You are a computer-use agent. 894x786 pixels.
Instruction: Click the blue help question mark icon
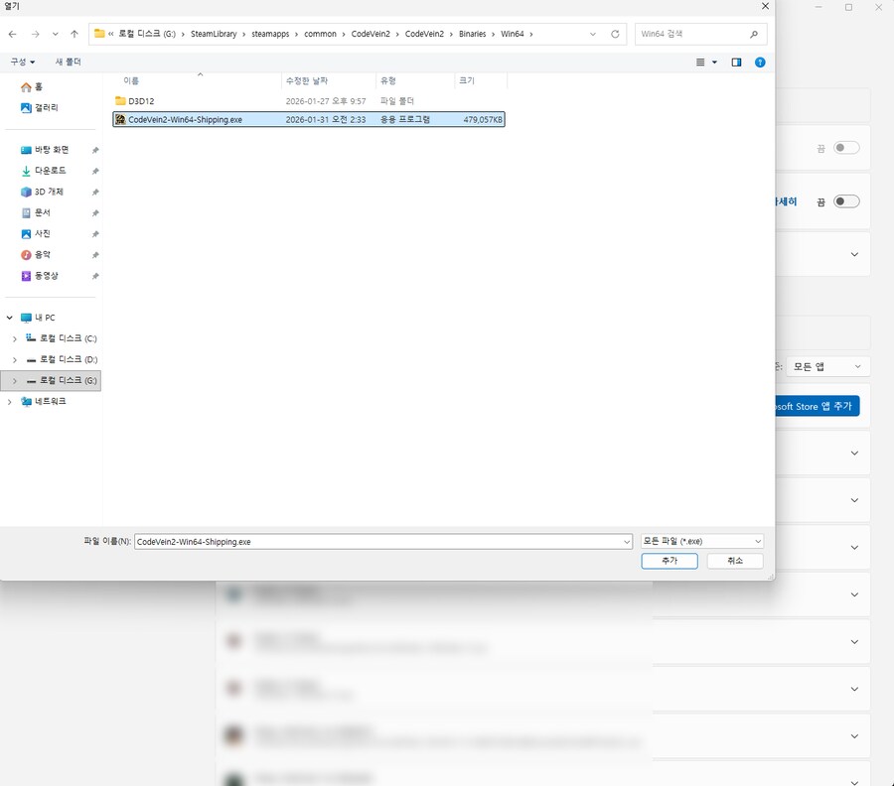[x=760, y=62]
